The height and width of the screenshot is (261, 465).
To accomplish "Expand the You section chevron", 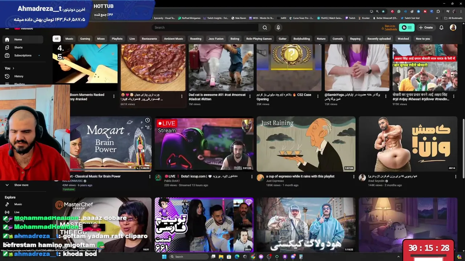I will [x=13, y=68].
